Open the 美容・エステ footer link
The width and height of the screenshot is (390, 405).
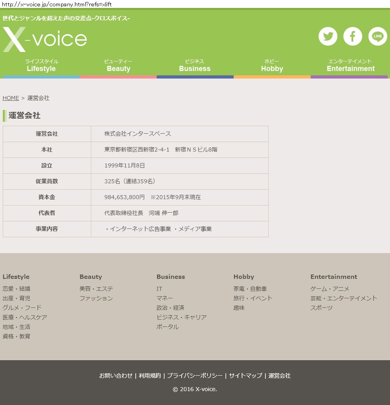(96, 289)
